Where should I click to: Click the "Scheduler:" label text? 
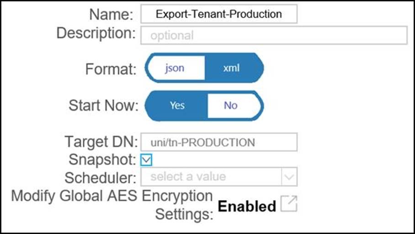click(x=101, y=177)
